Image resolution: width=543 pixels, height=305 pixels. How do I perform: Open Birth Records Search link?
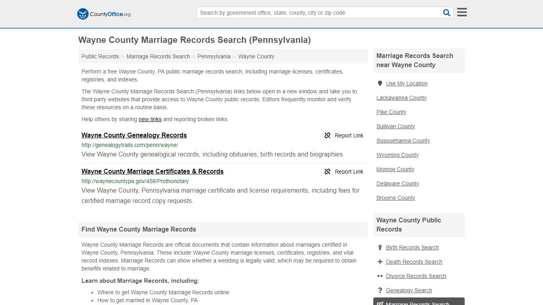coord(412,247)
